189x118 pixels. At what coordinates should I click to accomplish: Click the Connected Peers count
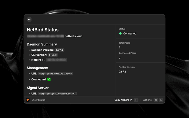tap(120, 58)
